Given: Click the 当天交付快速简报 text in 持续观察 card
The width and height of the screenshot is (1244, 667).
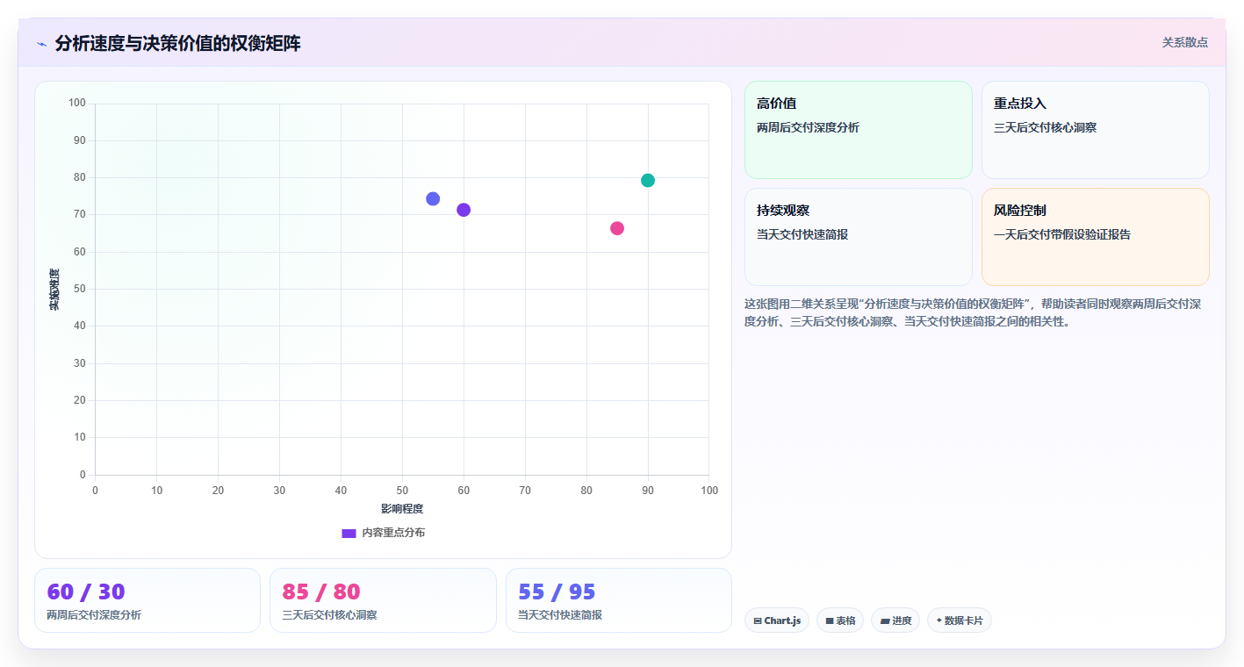Looking at the screenshot, I should (802, 234).
